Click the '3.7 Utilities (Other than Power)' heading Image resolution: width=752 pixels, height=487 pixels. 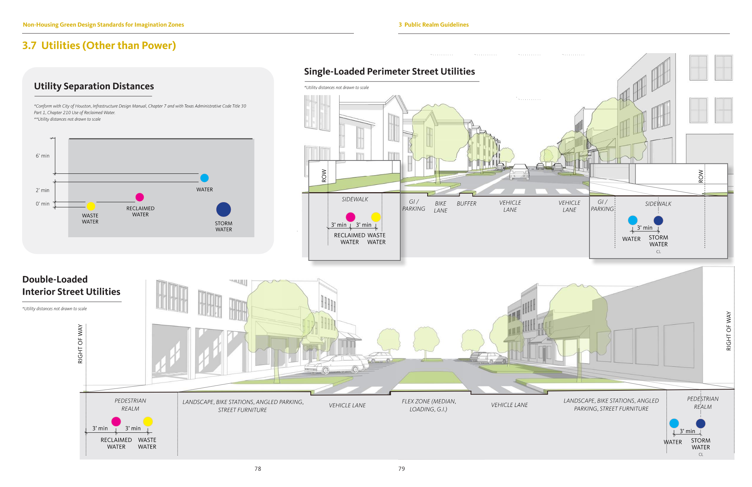pyautogui.click(x=99, y=45)
